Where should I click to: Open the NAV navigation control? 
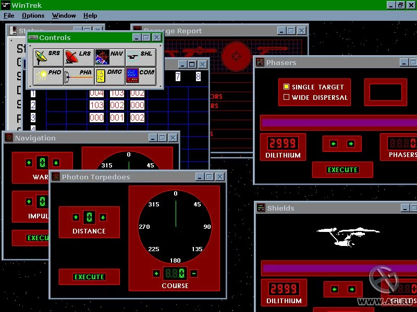click(110, 57)
